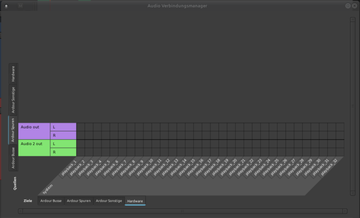Select vertical Hardware tab for Quellen
360x218 pixels.
tap(13, 73)
